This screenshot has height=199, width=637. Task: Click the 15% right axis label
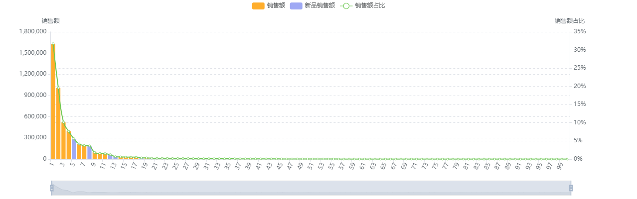tap(580, 104)
